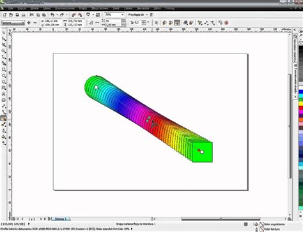Screen dimensions: 303x232
Task: Pick blue swatch in color palette
Action: (301, 92)
